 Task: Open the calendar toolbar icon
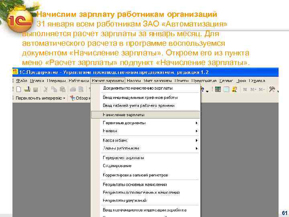(x=226, y=90)
